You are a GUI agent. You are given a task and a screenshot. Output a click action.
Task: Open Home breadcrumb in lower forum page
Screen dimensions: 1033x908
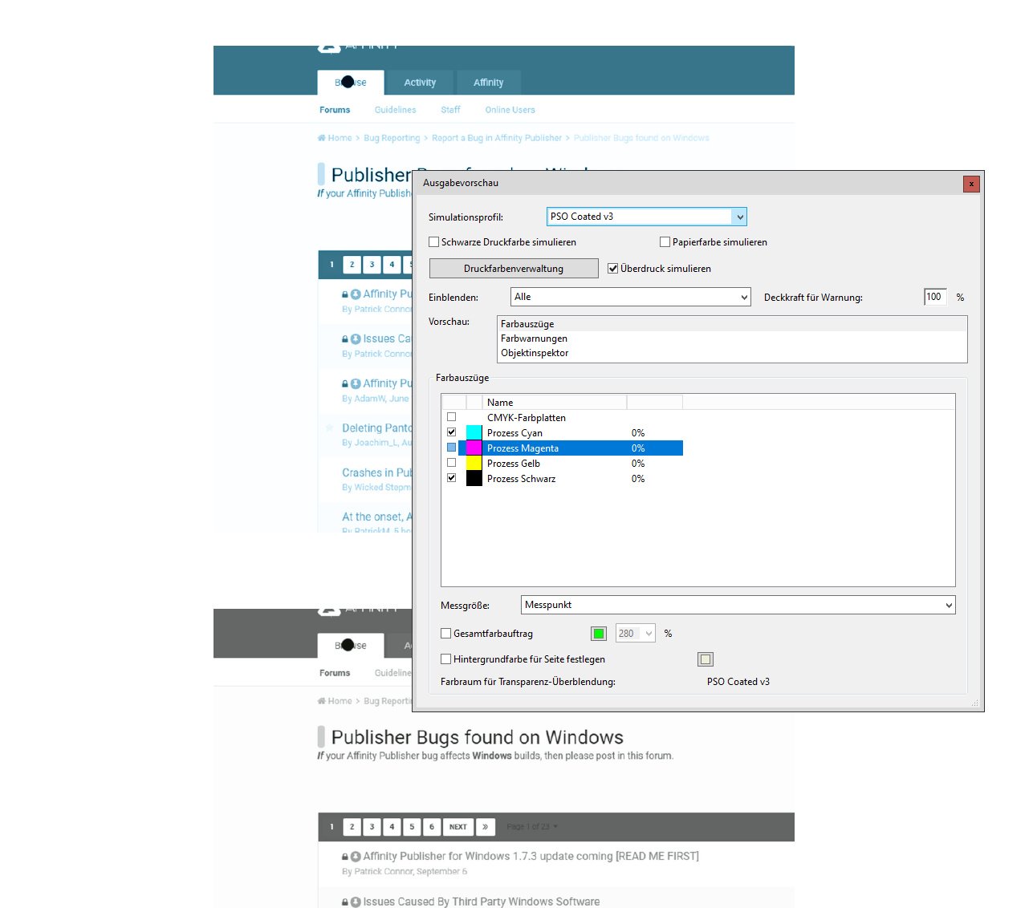335,701
